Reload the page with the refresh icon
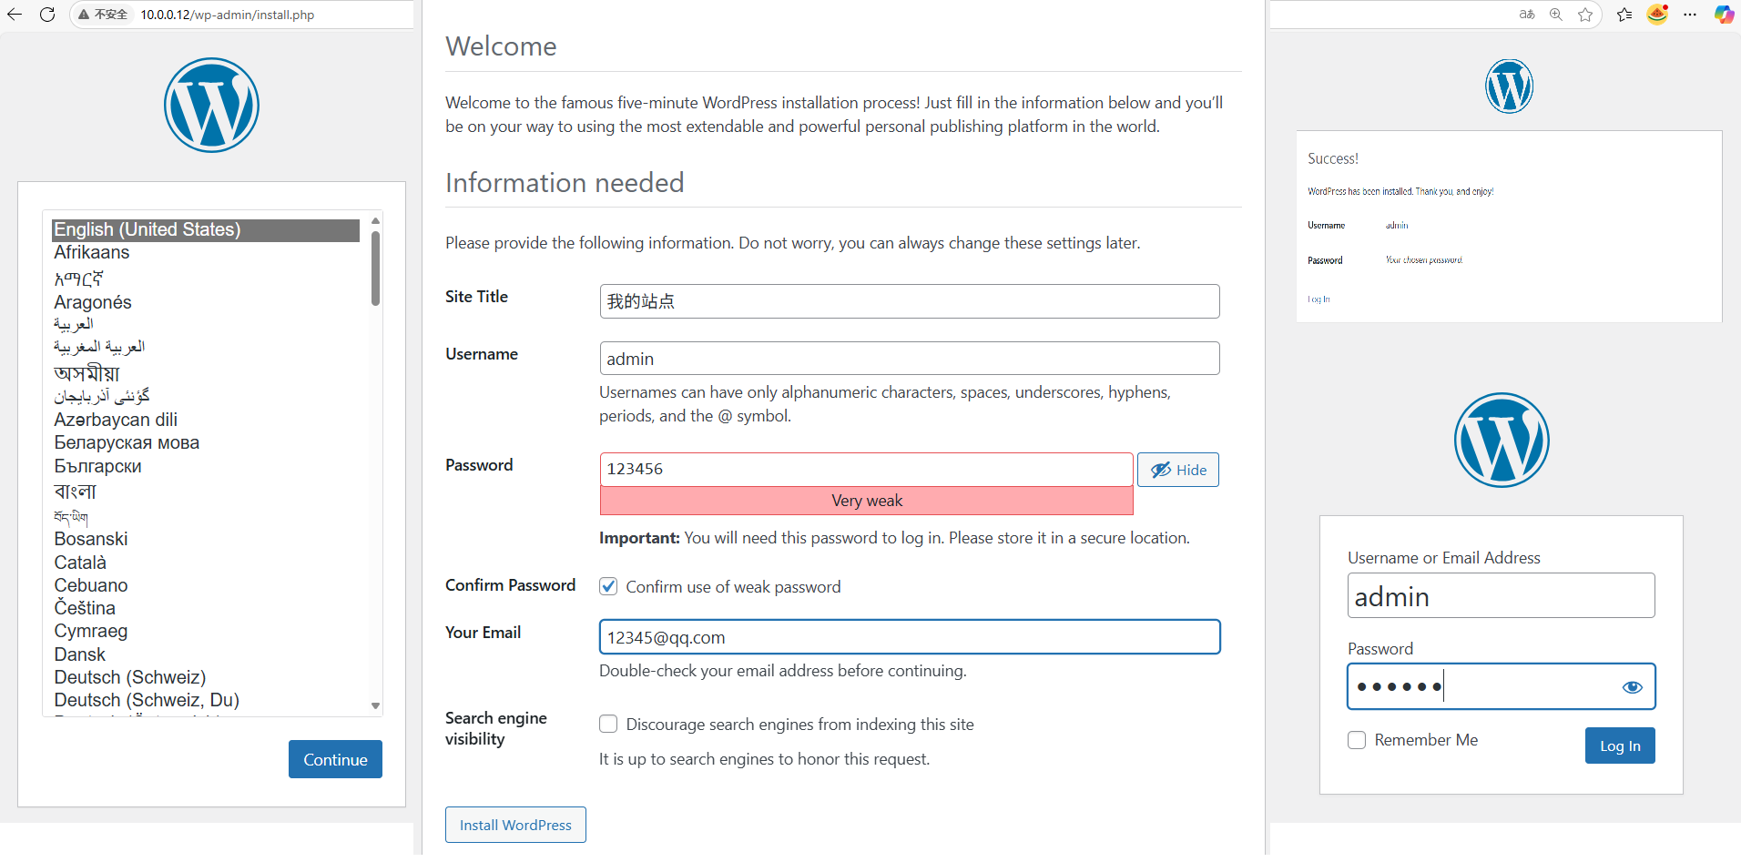1741x862 pixels. tap(47, 15)
